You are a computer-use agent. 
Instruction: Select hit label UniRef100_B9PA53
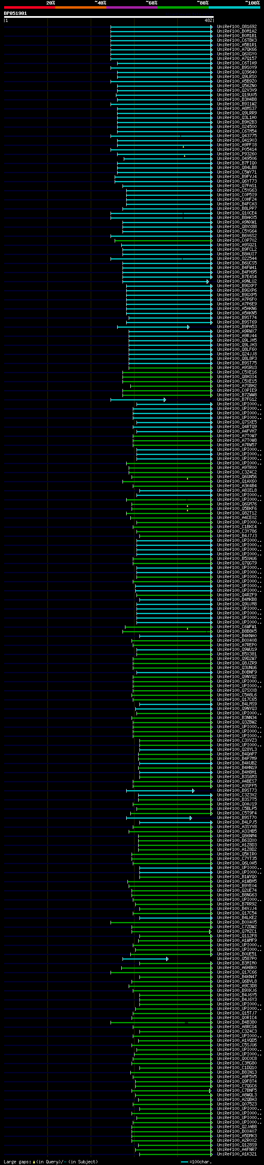pos(236,326)
